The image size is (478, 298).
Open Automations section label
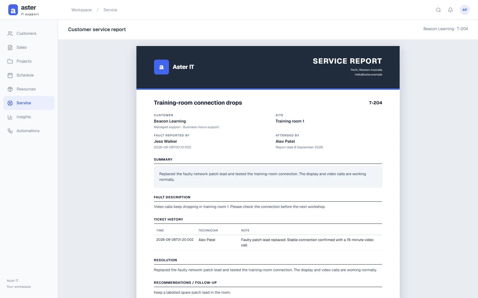pos(28,131)
